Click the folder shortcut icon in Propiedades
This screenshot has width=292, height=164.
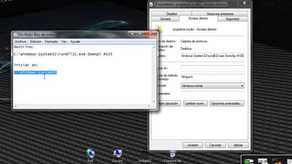point(160,29)
